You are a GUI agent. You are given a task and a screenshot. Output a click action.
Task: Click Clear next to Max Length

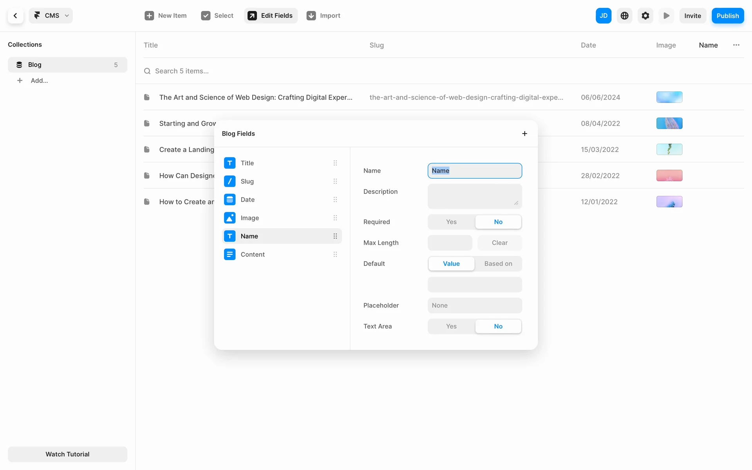point(499,243)
